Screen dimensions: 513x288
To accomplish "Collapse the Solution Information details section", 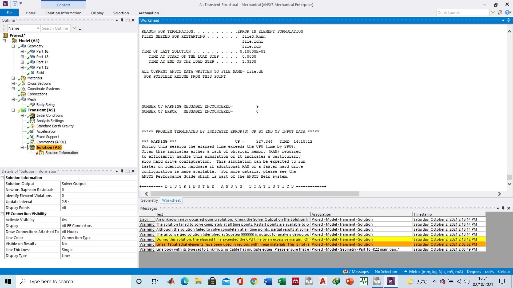I will (2, 178).
